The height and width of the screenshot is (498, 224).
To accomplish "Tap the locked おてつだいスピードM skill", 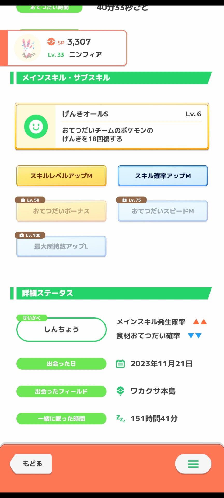I will [x=163, y=211].
